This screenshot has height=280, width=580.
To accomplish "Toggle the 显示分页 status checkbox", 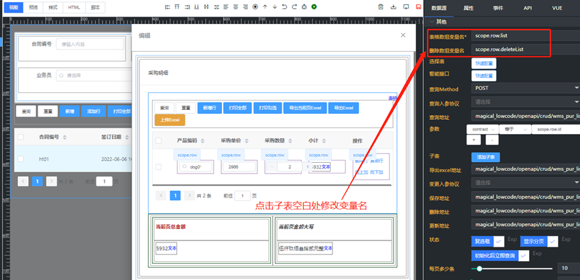I will (x=553, y=242).
